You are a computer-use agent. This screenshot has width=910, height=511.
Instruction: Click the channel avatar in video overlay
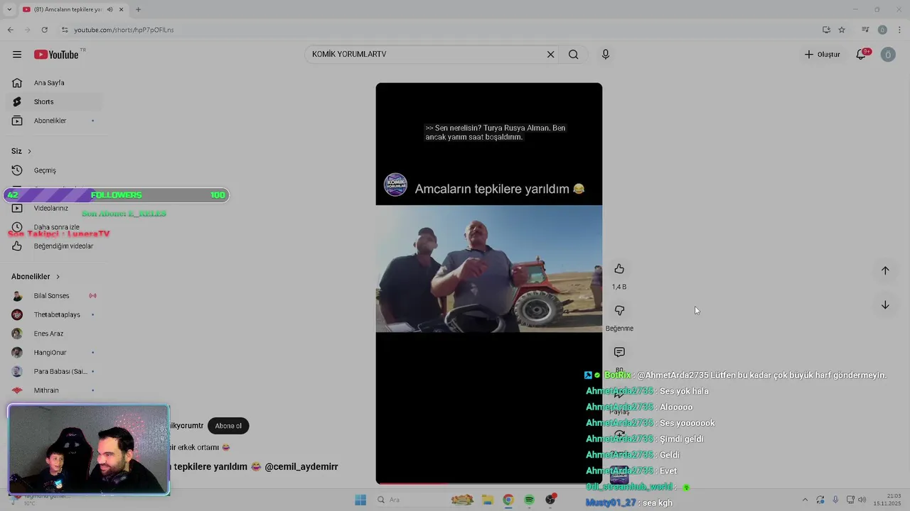coord(395,185)
